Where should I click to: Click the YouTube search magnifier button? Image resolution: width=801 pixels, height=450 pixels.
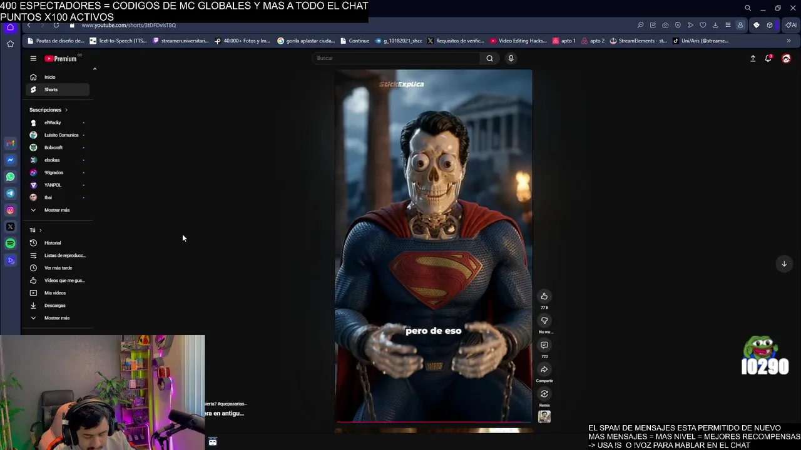point(489,58)
